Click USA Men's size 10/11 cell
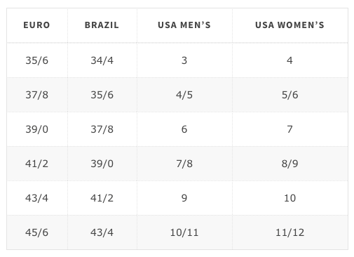The width and height of the screenshot is (354, 257). 184,232
